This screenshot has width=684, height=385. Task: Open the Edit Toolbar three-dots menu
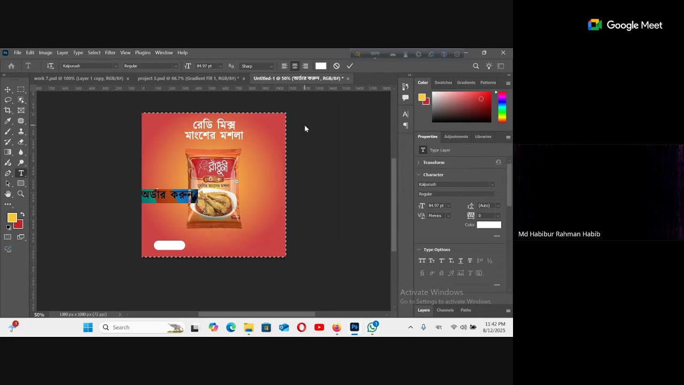click(x=8, y=204)
